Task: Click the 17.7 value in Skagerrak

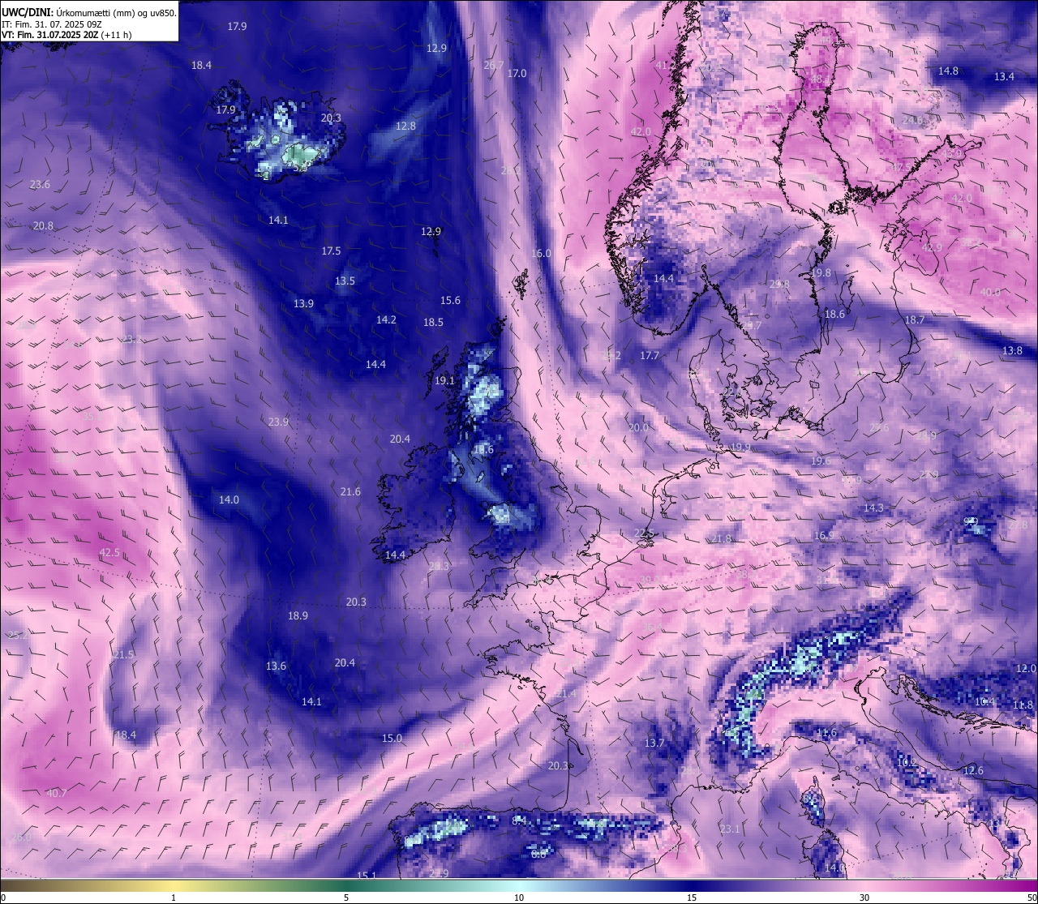Action: (649, 356)
